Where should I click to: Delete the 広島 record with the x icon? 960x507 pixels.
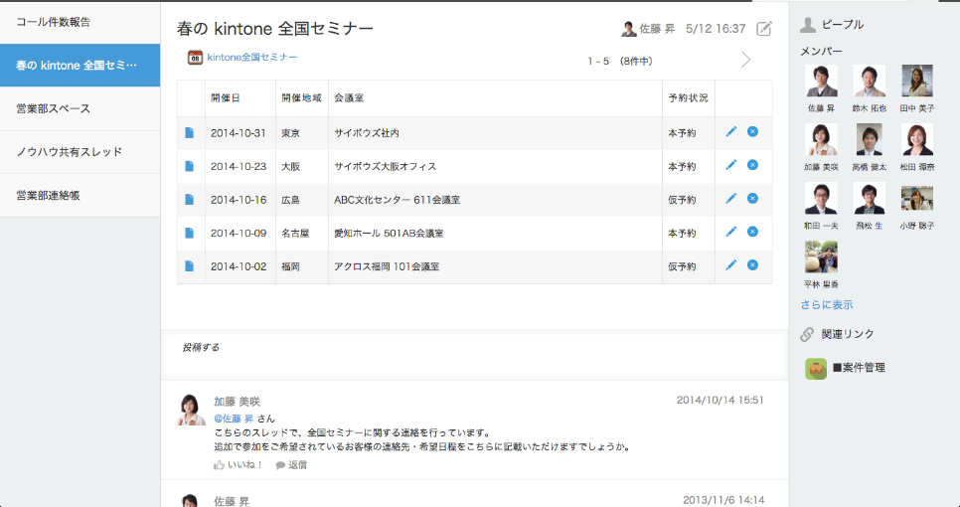pyautogui.click(x=752, y=199)
